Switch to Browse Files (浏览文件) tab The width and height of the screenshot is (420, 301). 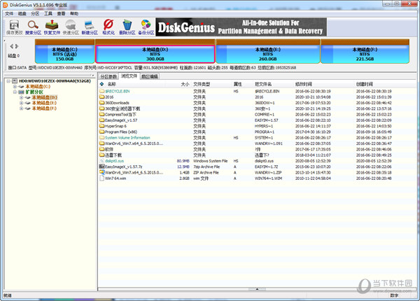(x=129, y=76)
